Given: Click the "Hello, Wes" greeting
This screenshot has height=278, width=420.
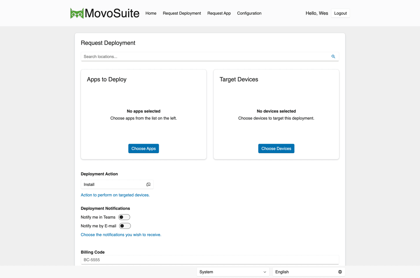Looking at the screenshot, I should (x=317, y=13).
